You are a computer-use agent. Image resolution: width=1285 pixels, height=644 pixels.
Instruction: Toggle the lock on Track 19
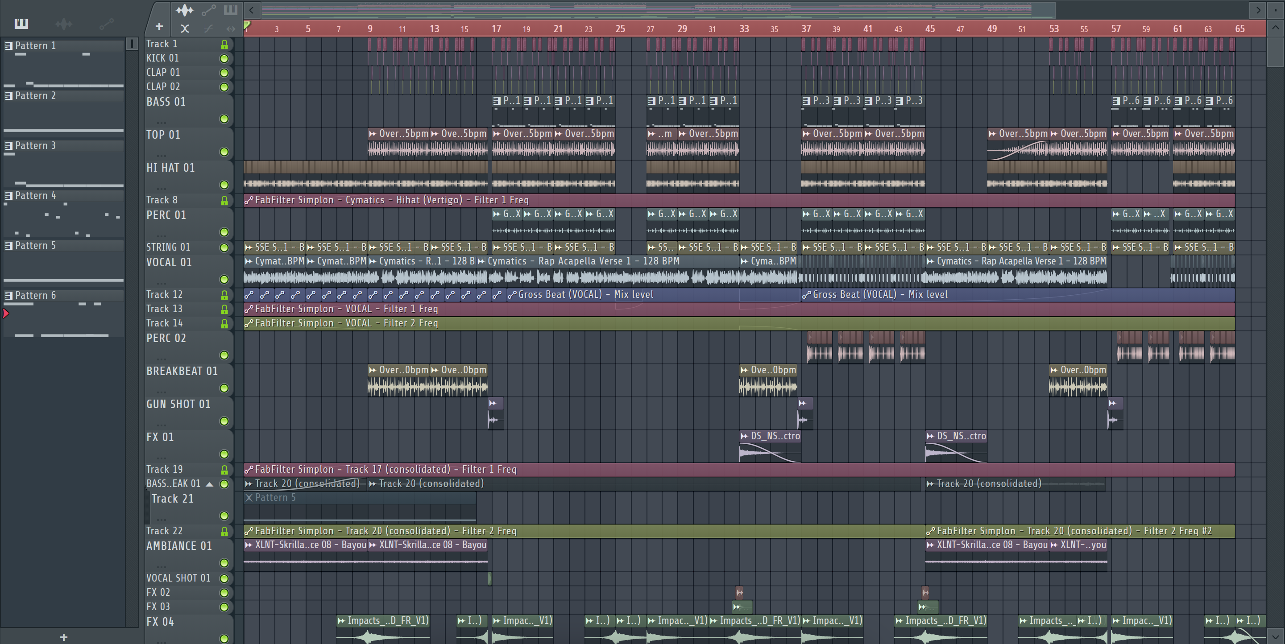click(224, 470)
